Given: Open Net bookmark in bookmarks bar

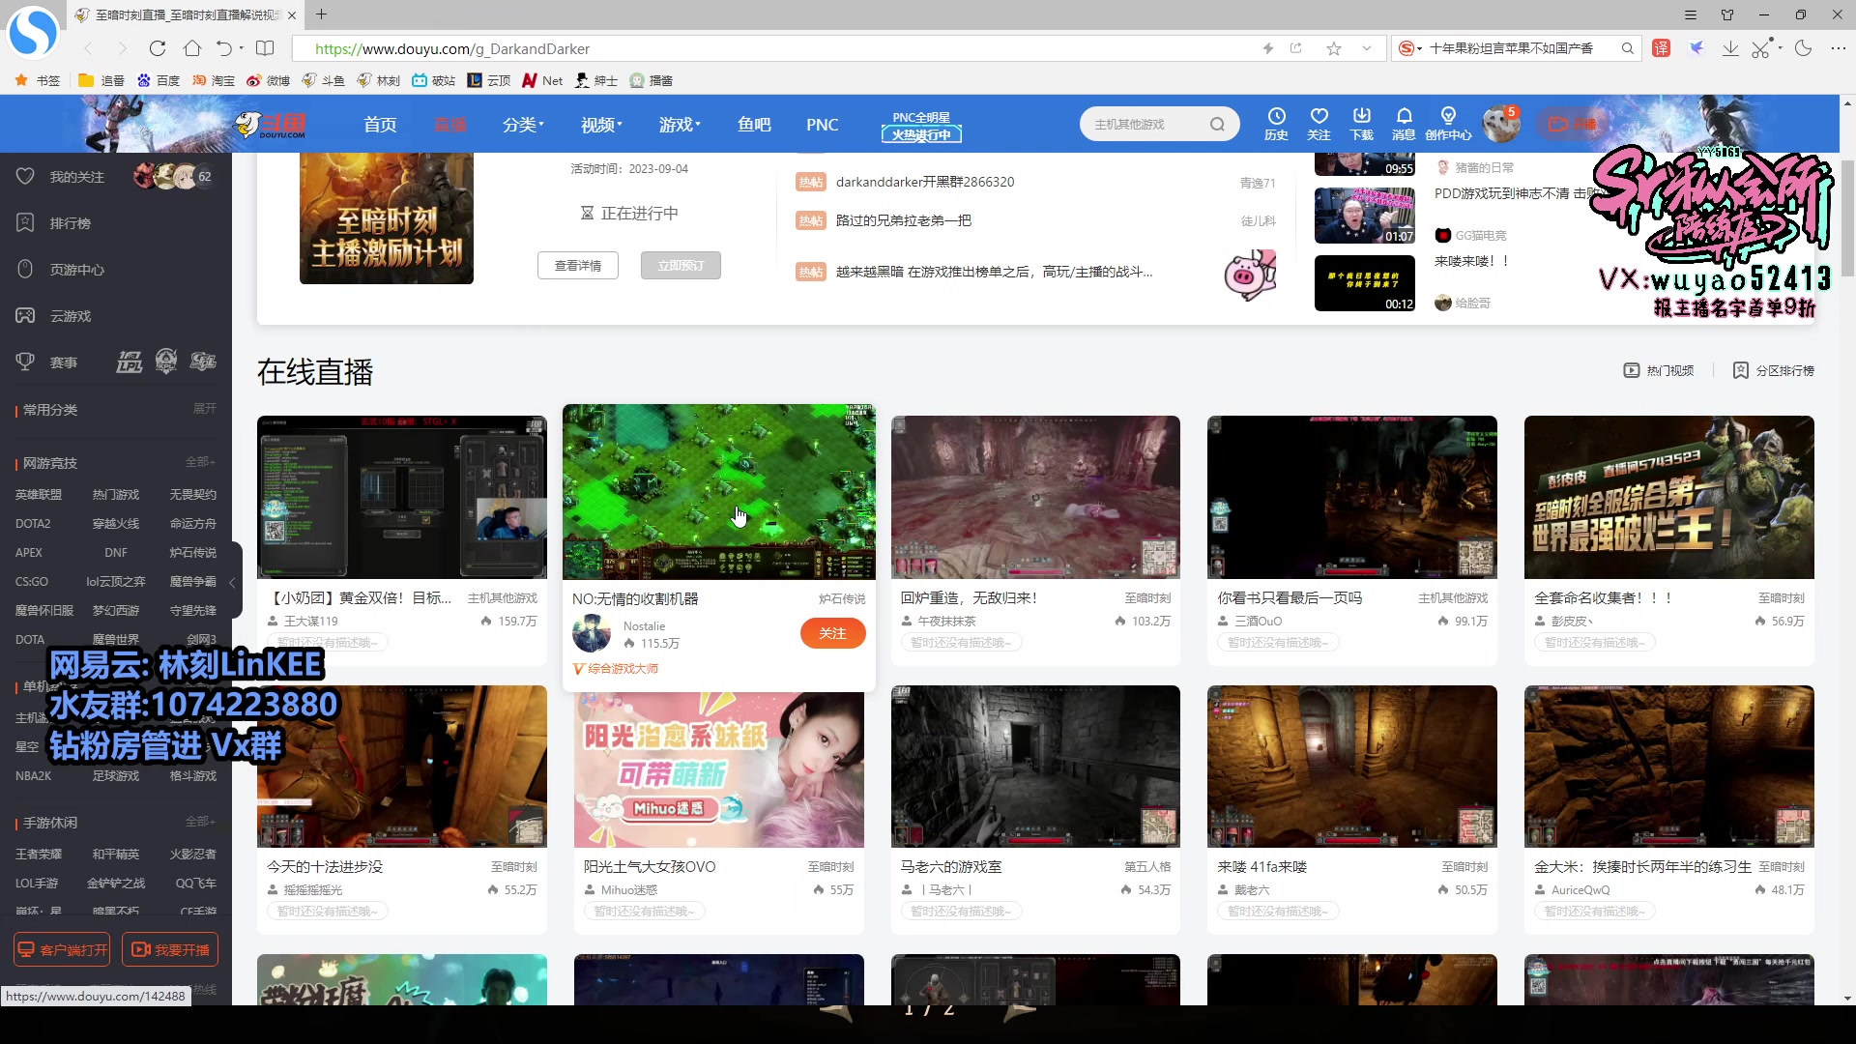Looking at the screenshot, I should (x=542, y=80).
